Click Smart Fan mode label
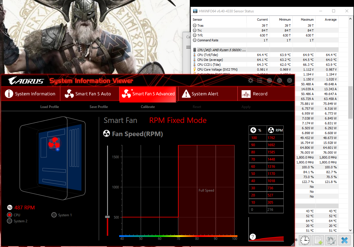 pos(120,120)
